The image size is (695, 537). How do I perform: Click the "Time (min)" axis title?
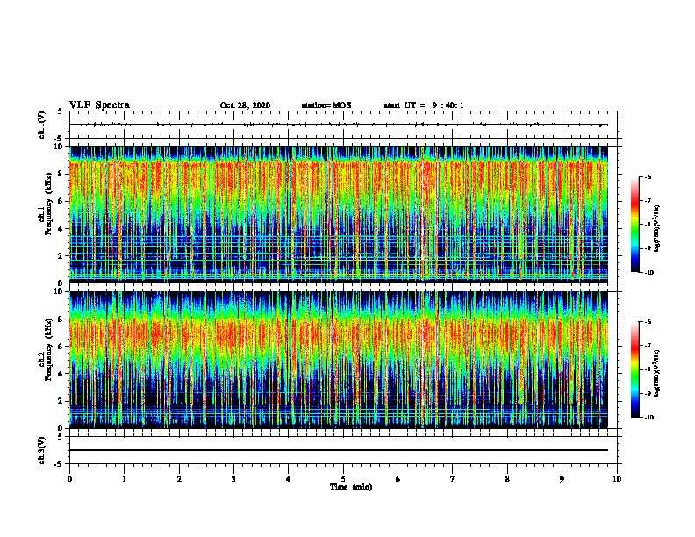point(351,487)
